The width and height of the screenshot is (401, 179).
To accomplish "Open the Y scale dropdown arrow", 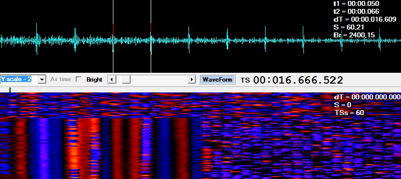I will point(42,80).
